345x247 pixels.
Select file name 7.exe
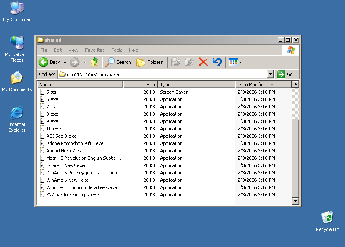(x=52, y=107)
